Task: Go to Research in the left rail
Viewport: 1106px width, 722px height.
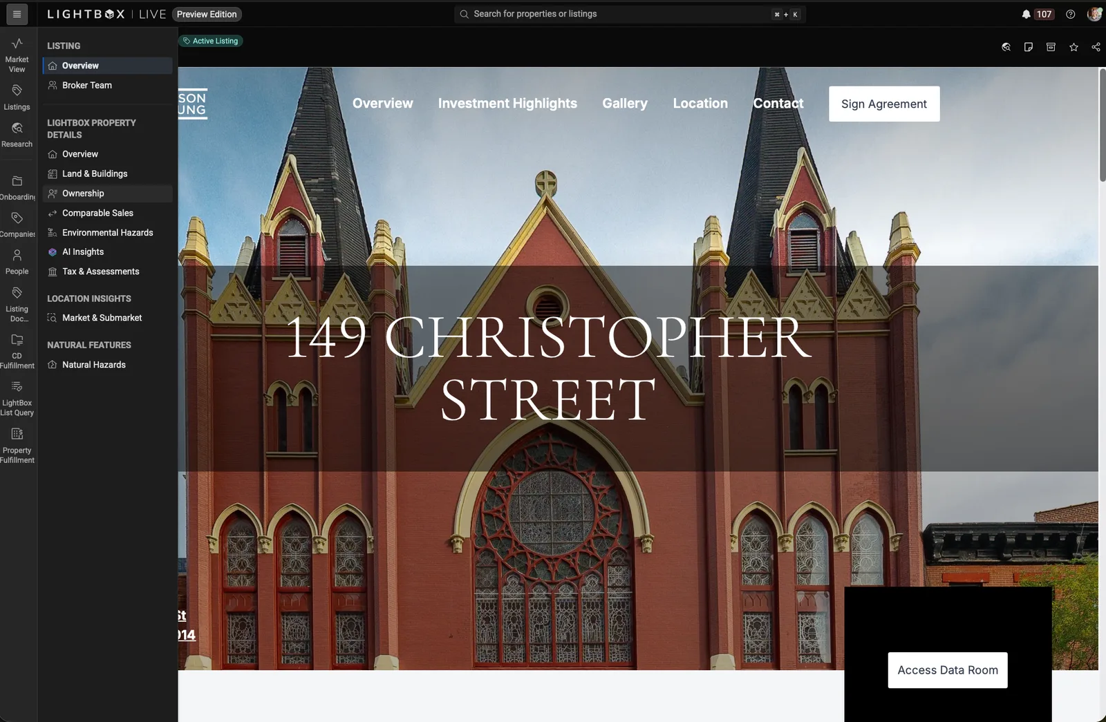Action: tap(17, 135)
